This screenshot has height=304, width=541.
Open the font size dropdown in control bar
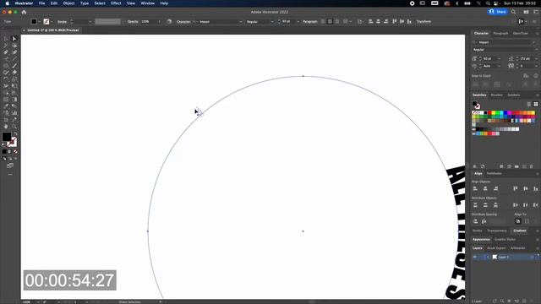coord(298,21)
